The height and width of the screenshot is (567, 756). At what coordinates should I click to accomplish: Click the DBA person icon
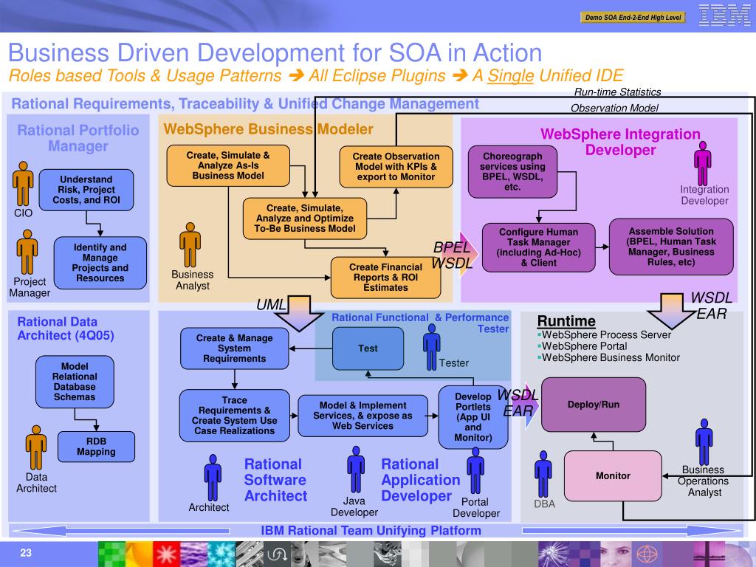tap(543, 474)
